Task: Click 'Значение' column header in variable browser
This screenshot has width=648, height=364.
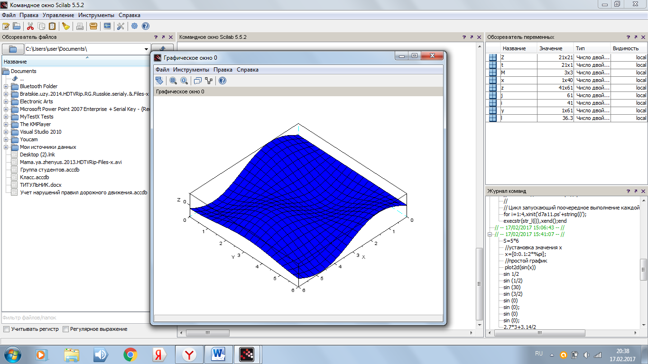Action: [x=555, y=48]
